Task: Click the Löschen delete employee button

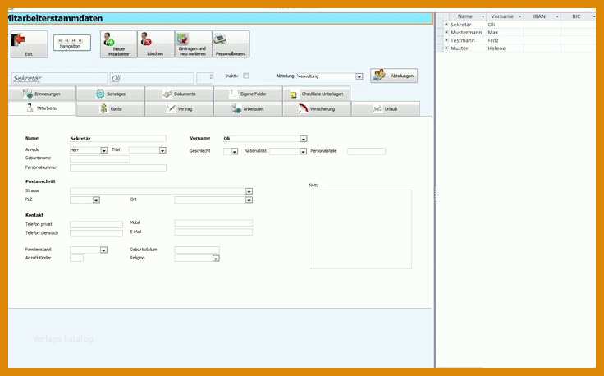Action: click(x=156, y=44)
